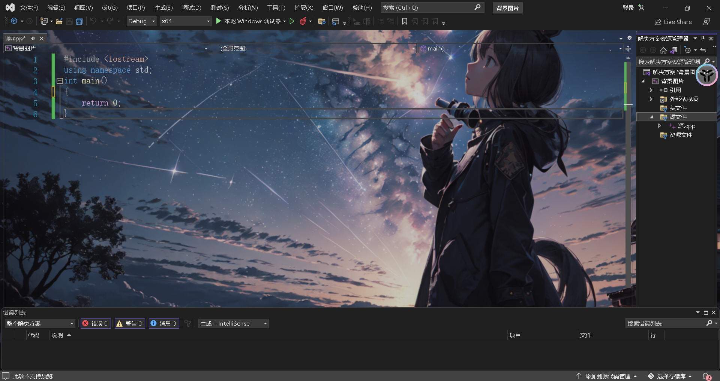
Task: Click in the 搜索 (Ctrl+Q) search box
Action: coord(427,7)
